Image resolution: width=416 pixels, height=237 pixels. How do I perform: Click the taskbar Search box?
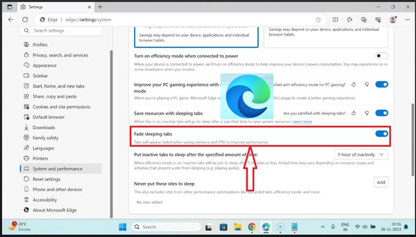(x=166, y=227)
